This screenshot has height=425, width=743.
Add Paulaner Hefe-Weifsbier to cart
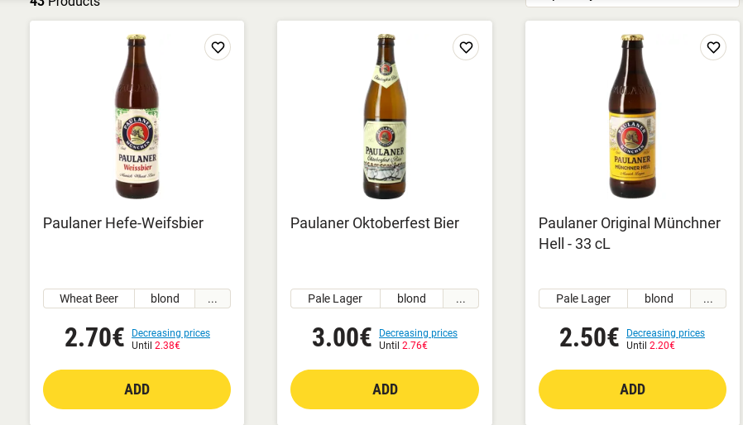[137, 389]
